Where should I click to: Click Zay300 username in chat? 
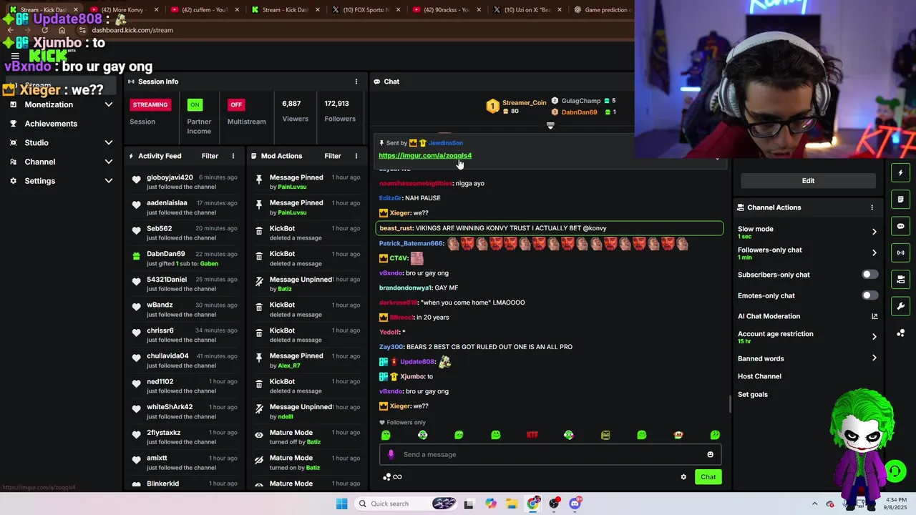pyautogui.click(x=391, y=347)
